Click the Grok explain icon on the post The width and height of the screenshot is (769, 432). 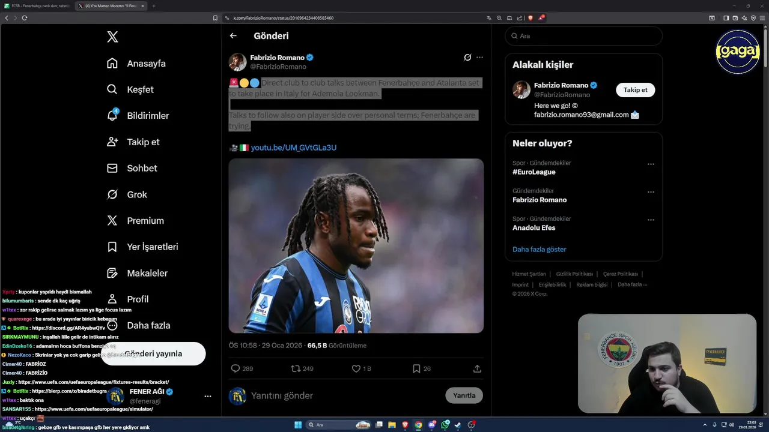467,58
